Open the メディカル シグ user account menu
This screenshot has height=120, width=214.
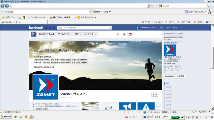pos(196,12)
